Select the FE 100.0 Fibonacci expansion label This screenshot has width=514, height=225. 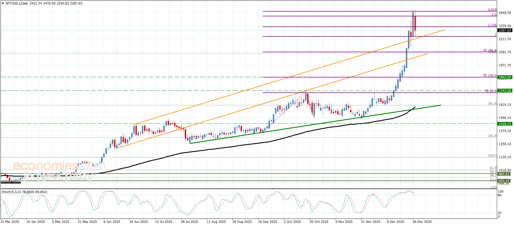pyautogui.click(x=490, y=76)
